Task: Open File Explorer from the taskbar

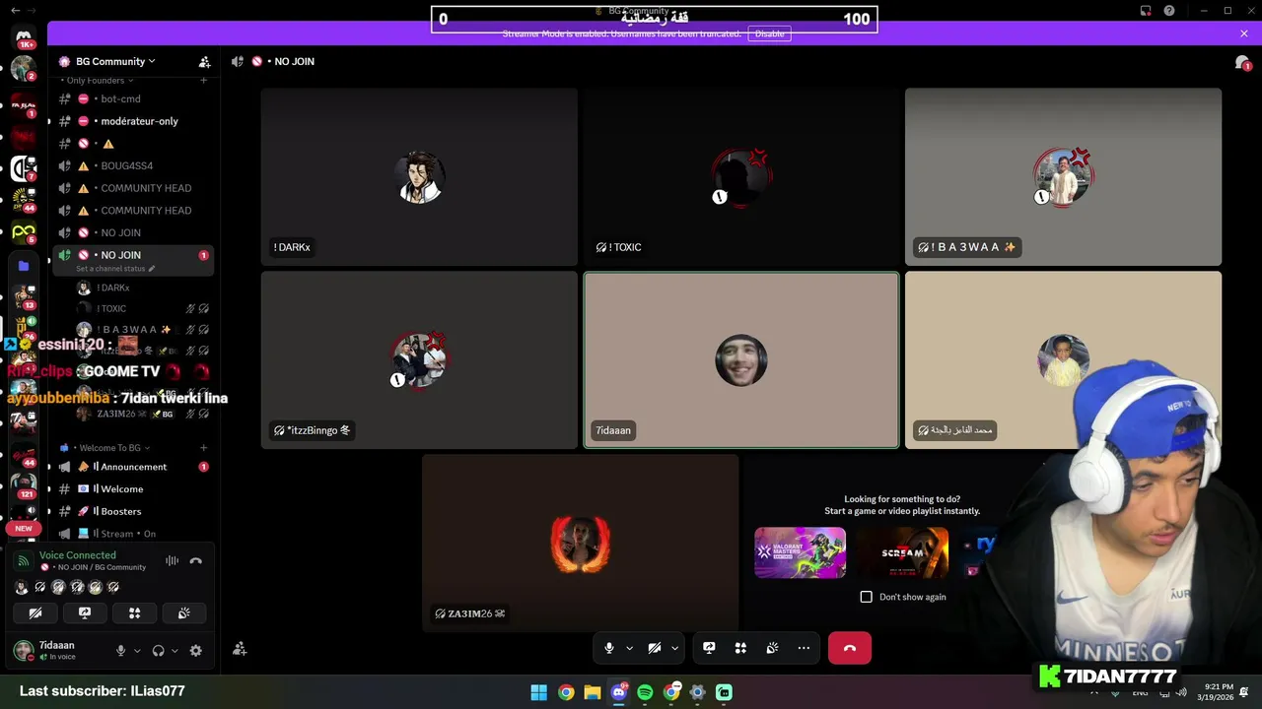Action: point(592,692)
